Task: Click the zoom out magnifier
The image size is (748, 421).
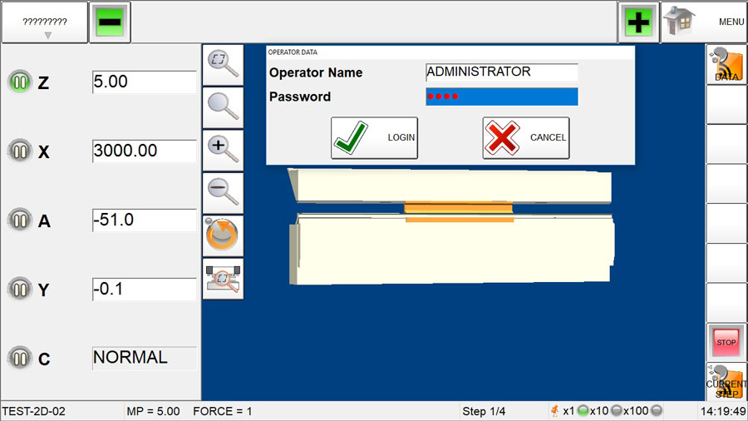Action: [223, 193]
